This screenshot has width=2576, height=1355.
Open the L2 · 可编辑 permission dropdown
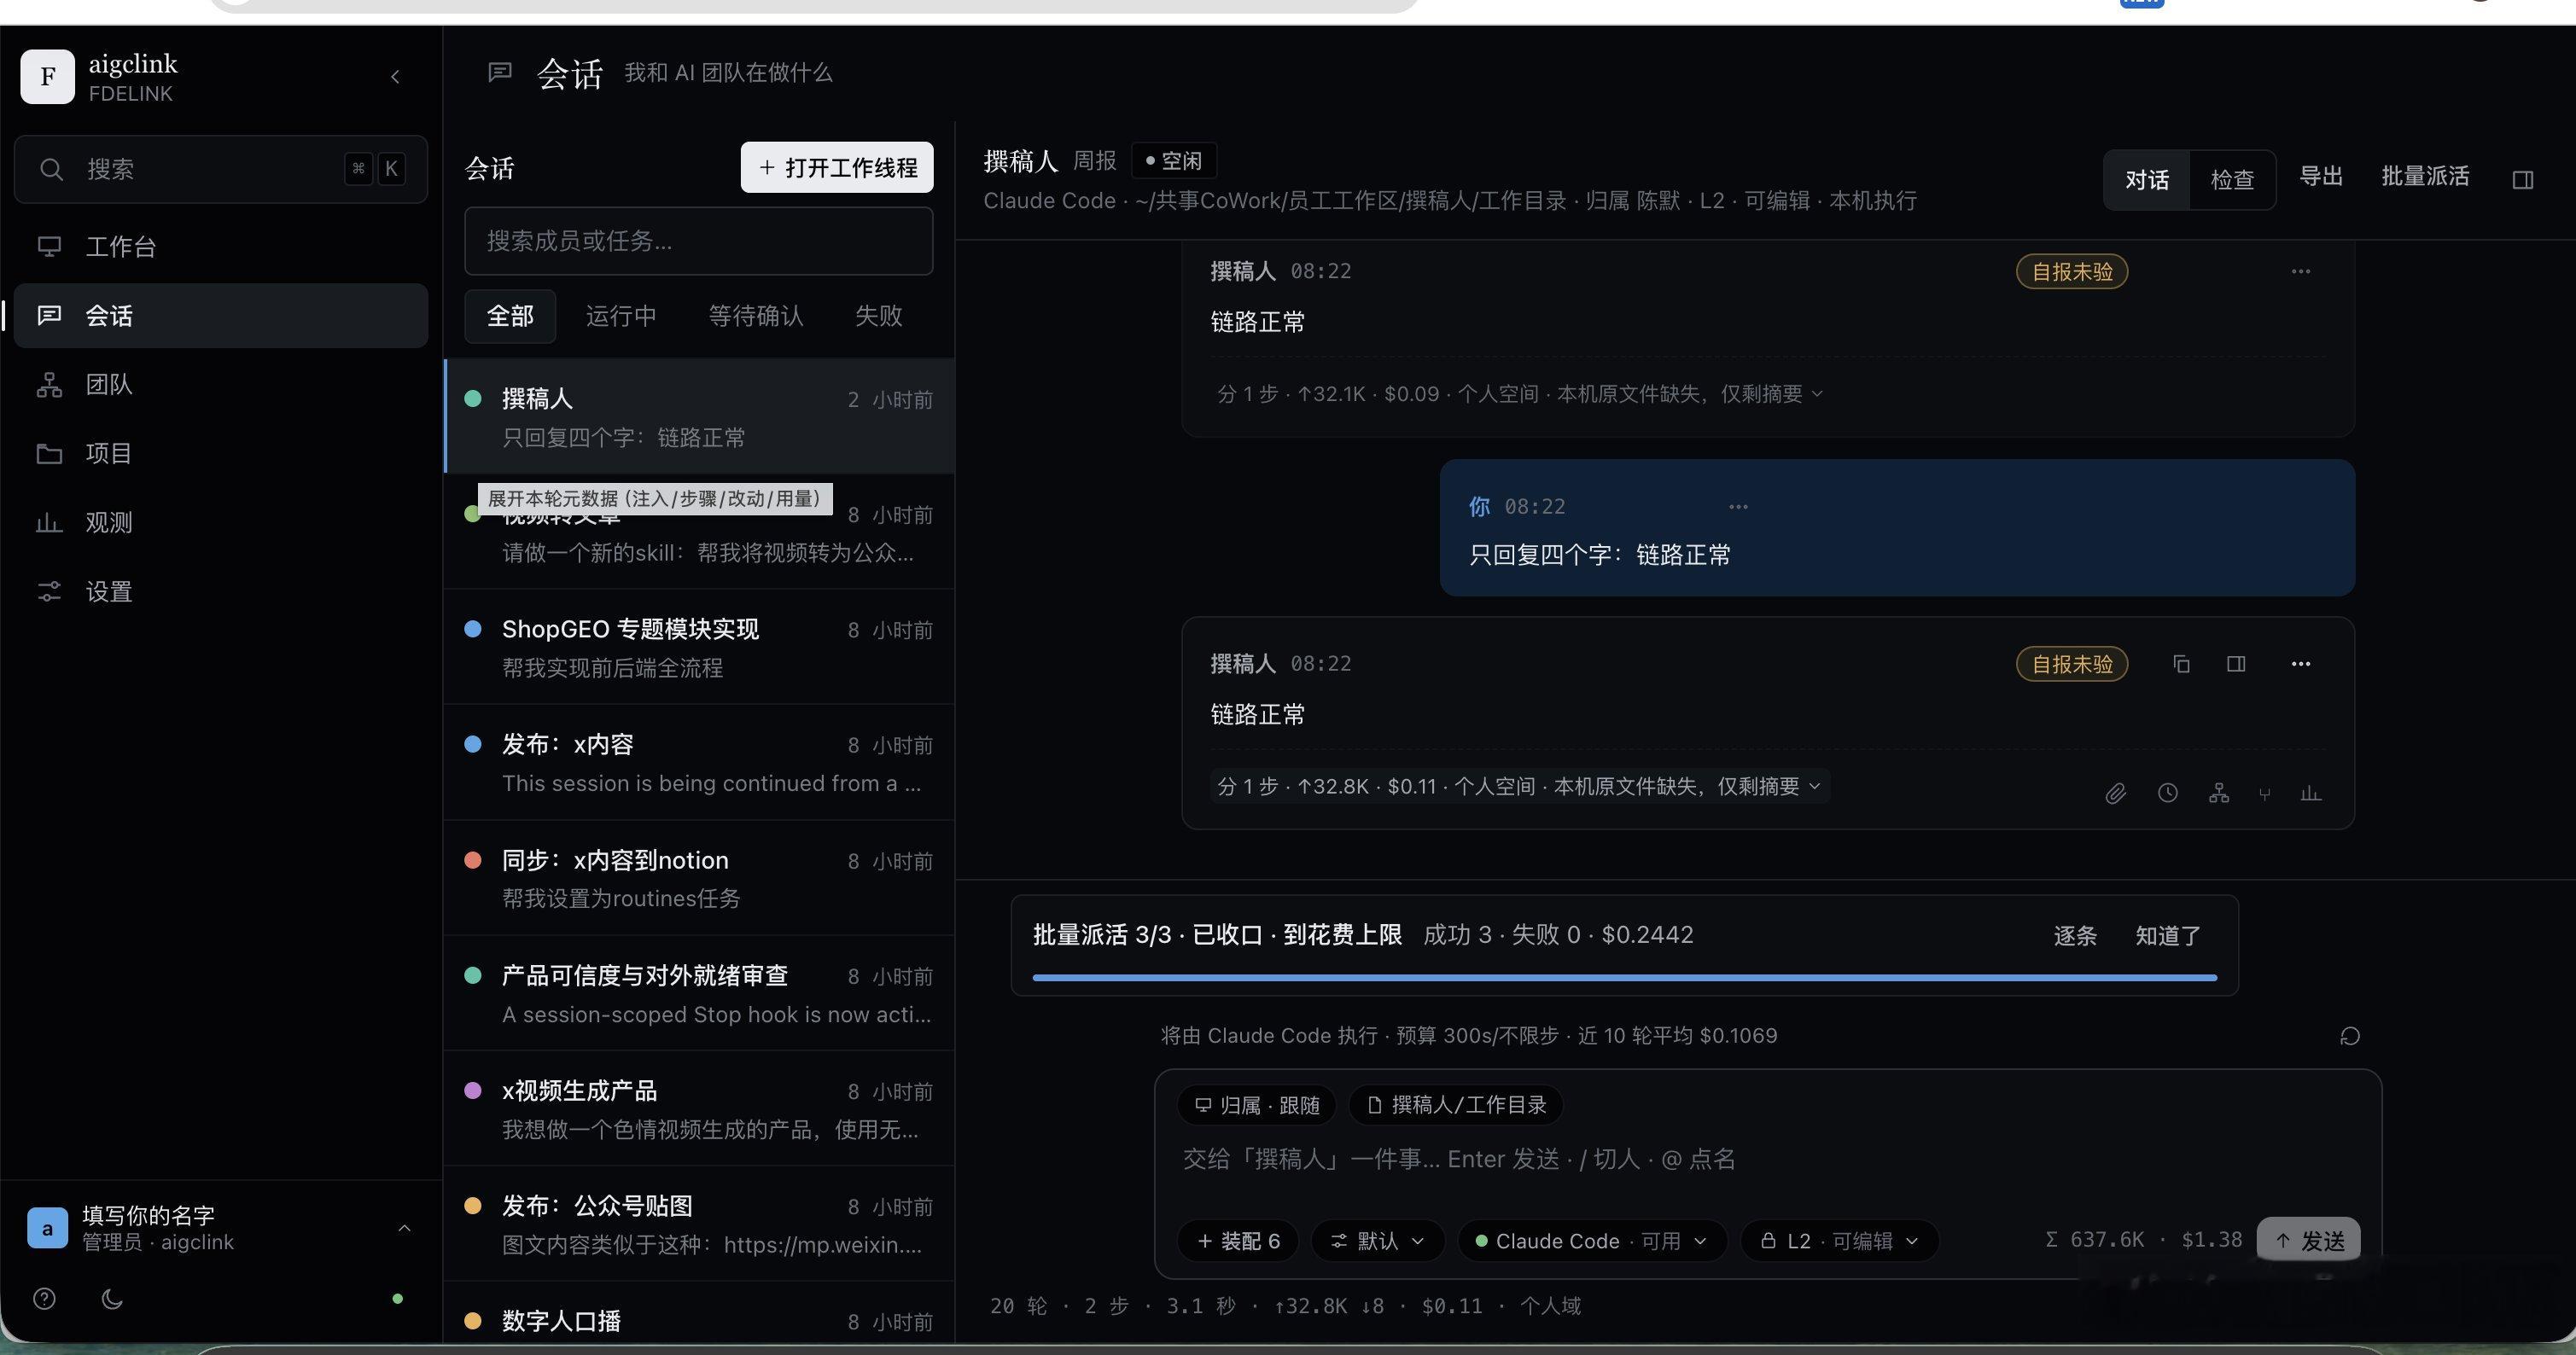[x=1839, y=1241]
